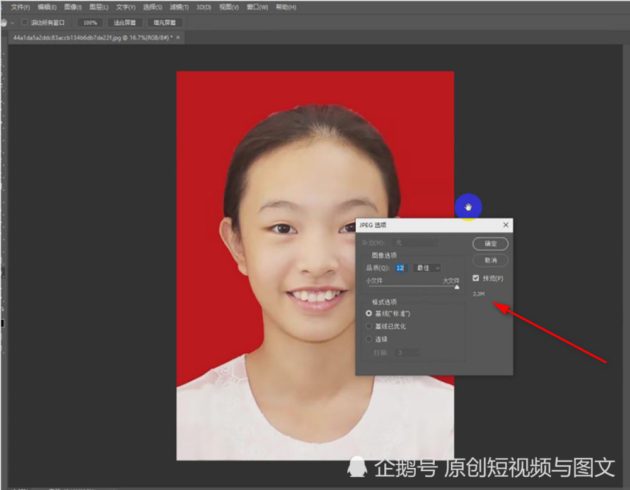This screenshot has height=490, width=630.
Task: Click the JPEG 选项 dialog title
Action: coord(372,225)
